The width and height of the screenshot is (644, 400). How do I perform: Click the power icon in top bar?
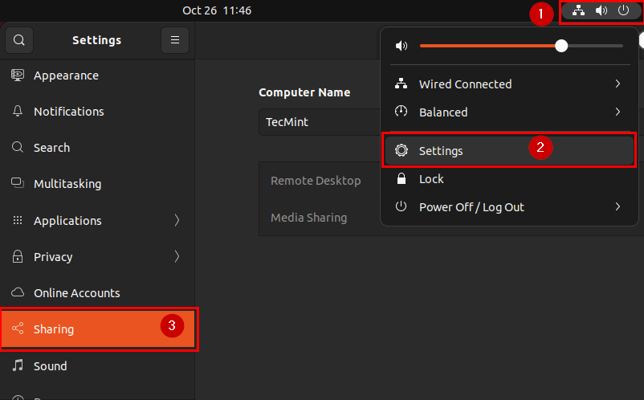tap(623, 11)
